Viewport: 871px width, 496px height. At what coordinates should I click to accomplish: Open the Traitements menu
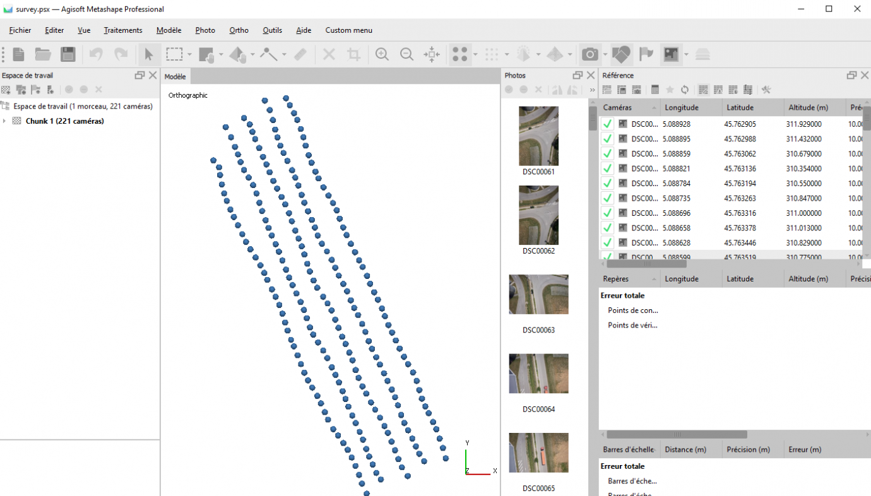pos(122,30)
